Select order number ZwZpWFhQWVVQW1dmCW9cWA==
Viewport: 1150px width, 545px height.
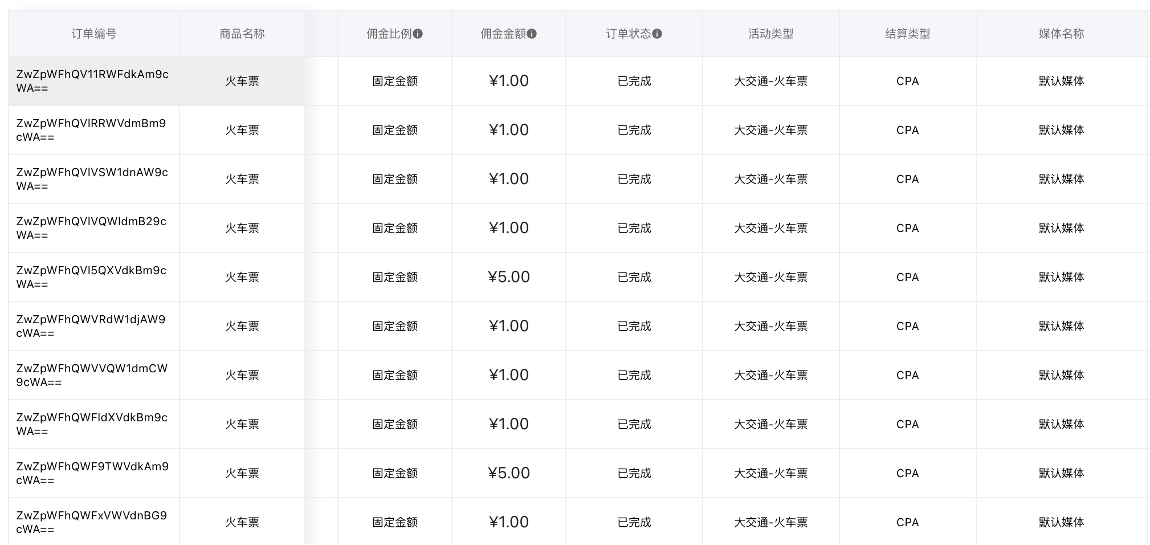(x=92, y=375)
